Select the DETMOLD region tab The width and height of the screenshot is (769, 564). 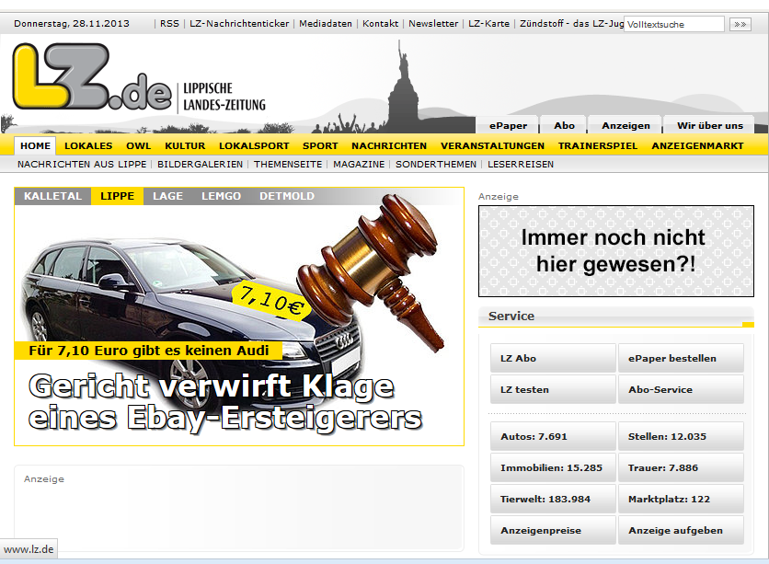point(287,196)
